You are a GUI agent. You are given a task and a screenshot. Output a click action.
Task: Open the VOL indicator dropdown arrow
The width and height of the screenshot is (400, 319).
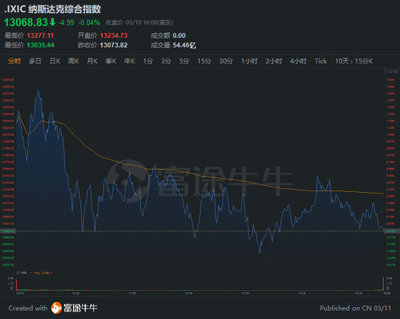[x=31, y=273]
